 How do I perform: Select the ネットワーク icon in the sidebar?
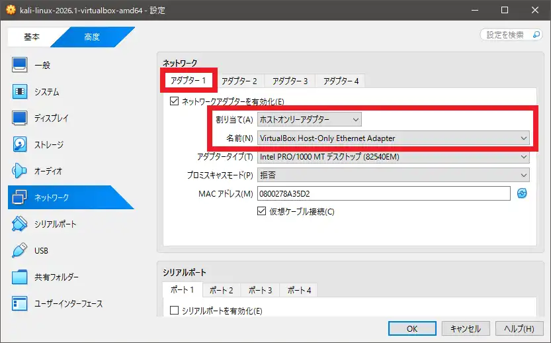click(x=19, y=197)
